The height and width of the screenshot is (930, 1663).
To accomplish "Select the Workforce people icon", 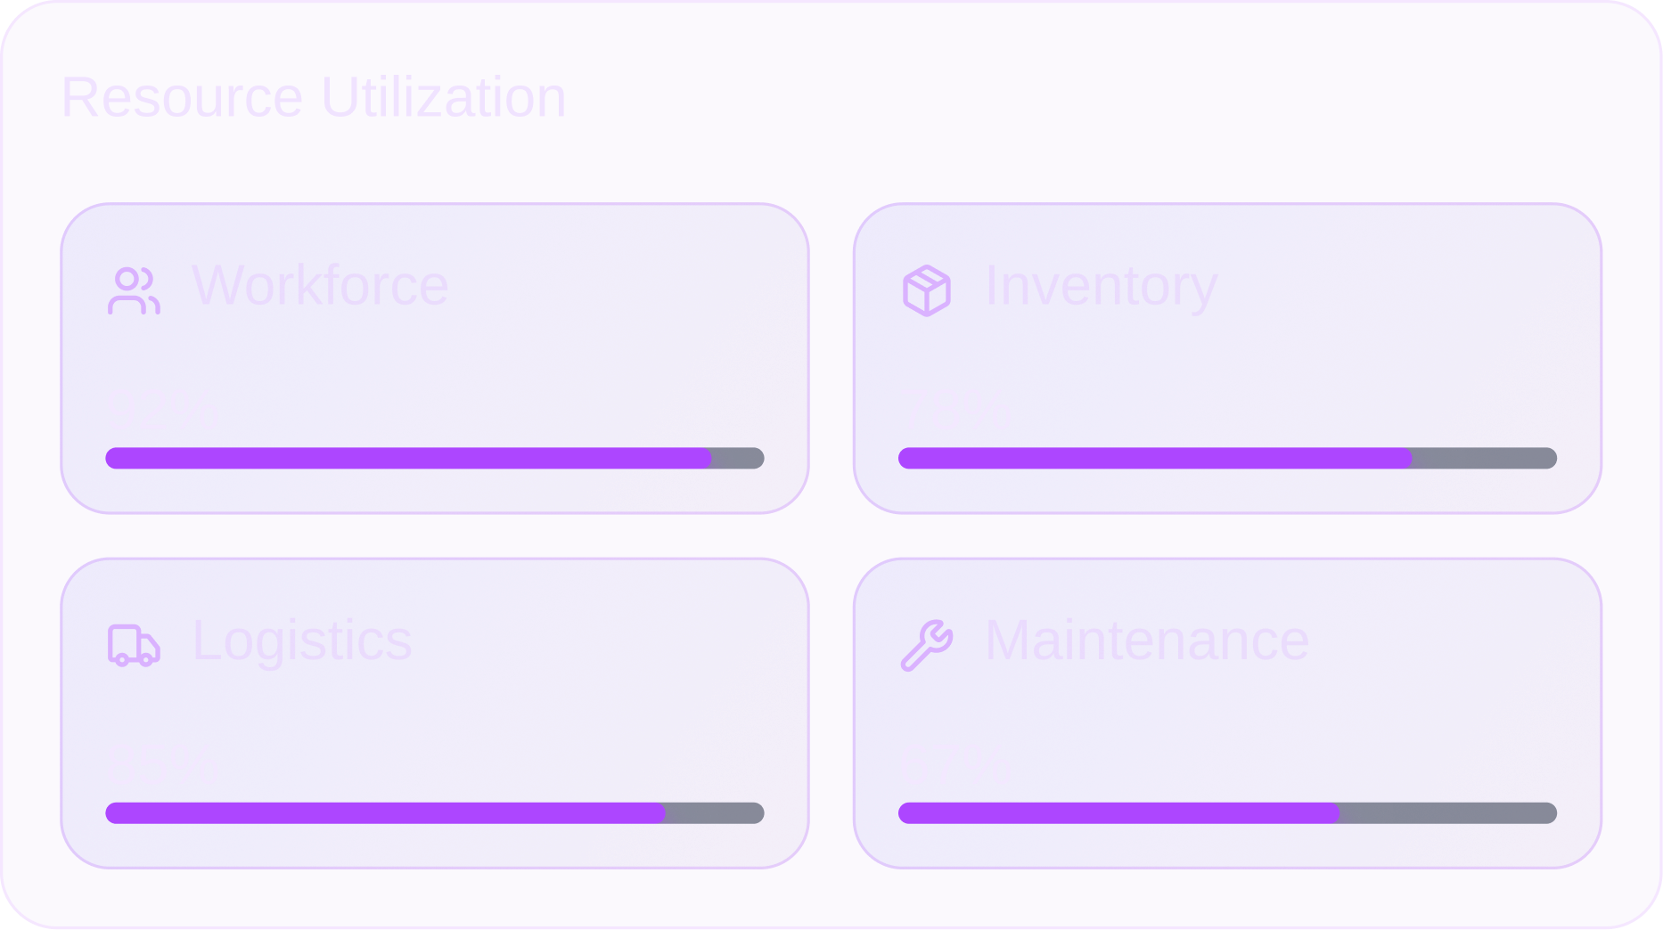I will (135, 289).
